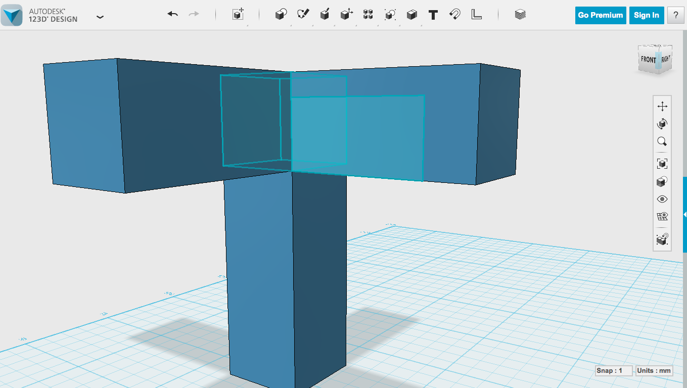This screenshot has height=388, width=687.
Task: Expand the right side panel arrow
Action: pyautogui.click(x=684, y=215)
